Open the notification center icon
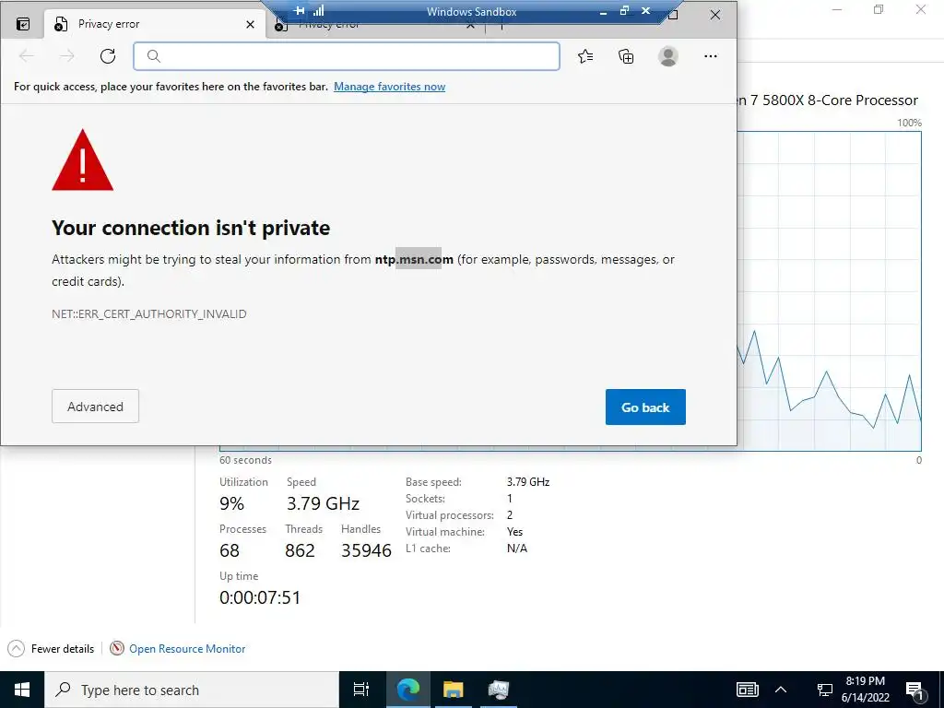The image size is (944, 708). 914,690
